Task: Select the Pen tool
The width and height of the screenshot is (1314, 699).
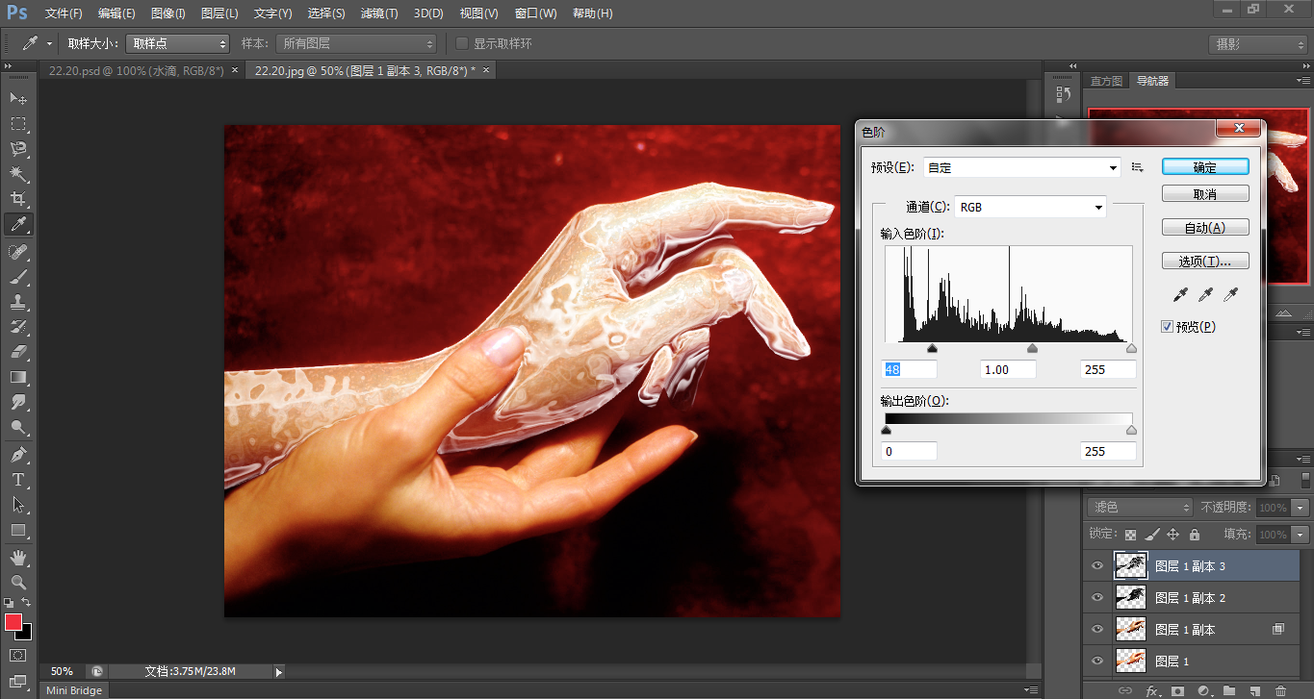Action: tap(18, 454)
